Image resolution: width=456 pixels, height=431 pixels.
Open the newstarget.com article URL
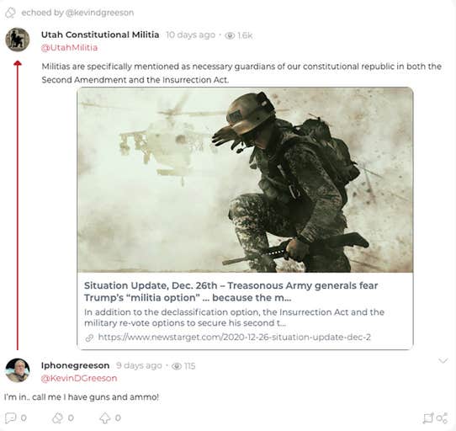[x=235, y=338]
